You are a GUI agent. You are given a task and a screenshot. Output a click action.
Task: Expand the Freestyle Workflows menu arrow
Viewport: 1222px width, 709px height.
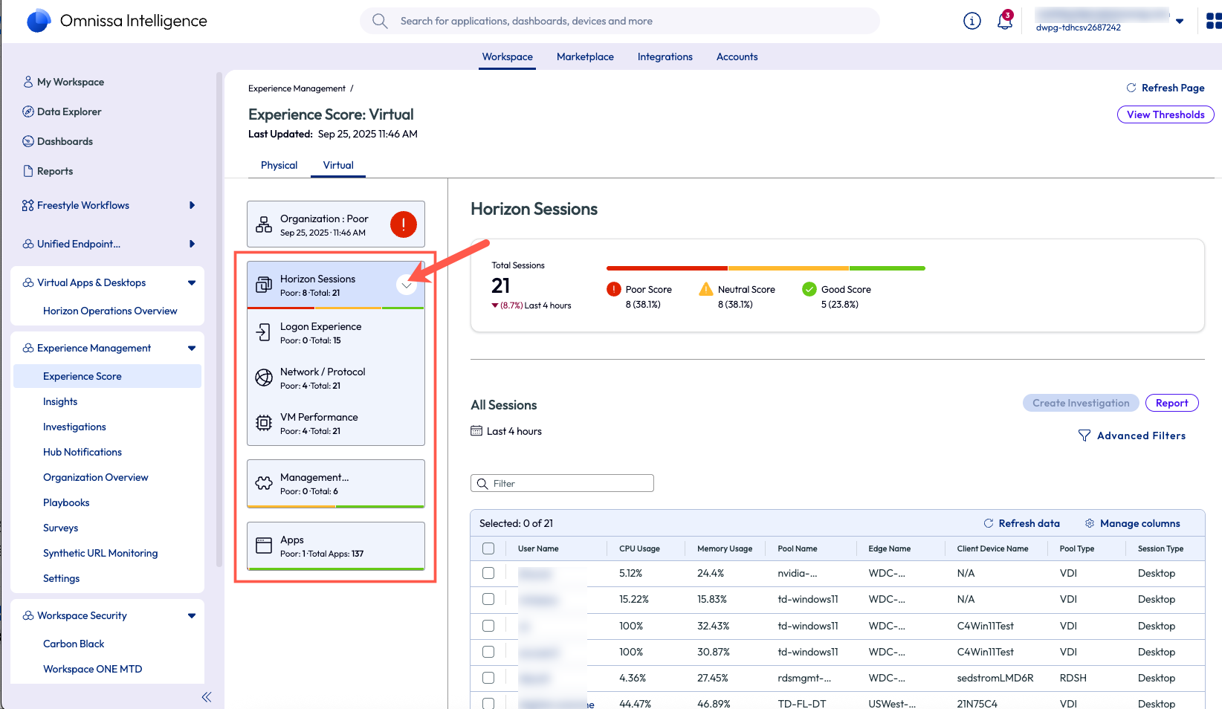tap(192, 205)
